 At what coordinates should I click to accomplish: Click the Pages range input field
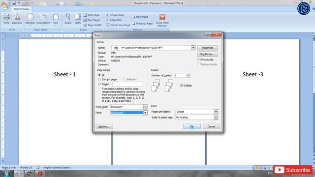tap(127, 84)
